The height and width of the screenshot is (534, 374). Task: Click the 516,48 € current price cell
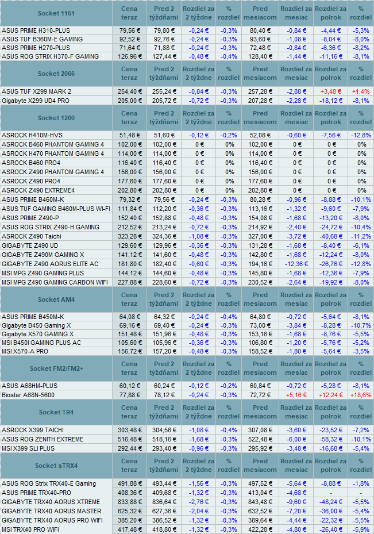click(x=129, y=439)
